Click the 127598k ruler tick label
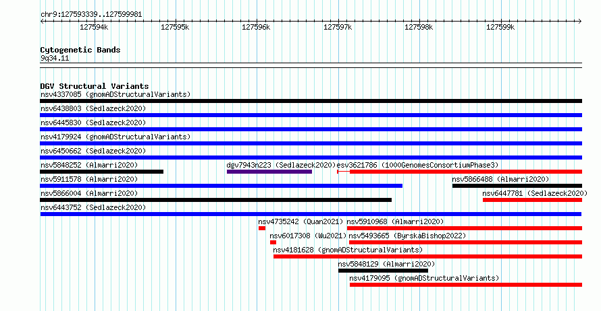 419,27
